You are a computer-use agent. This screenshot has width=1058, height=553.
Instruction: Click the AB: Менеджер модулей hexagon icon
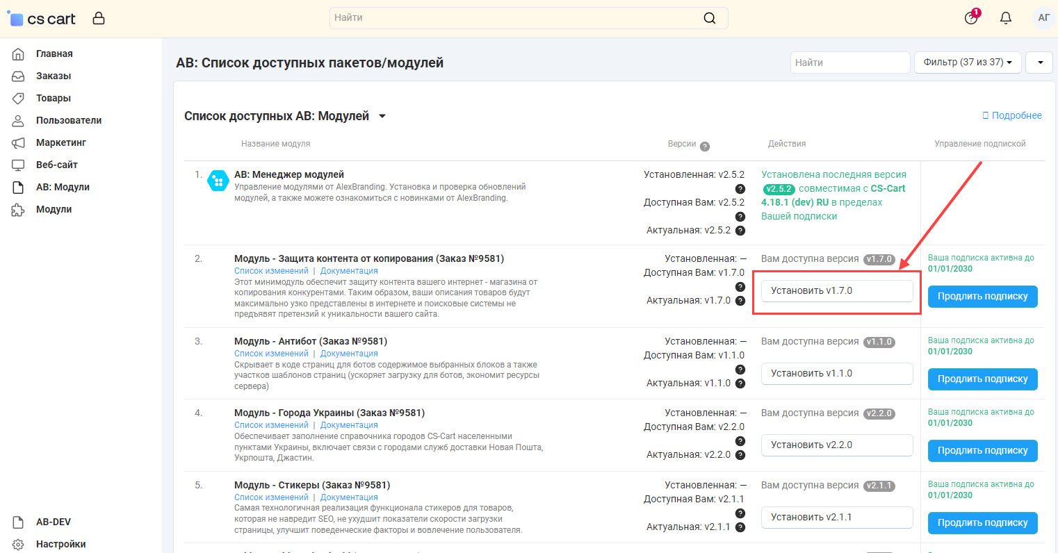click(x=218, y=181)
